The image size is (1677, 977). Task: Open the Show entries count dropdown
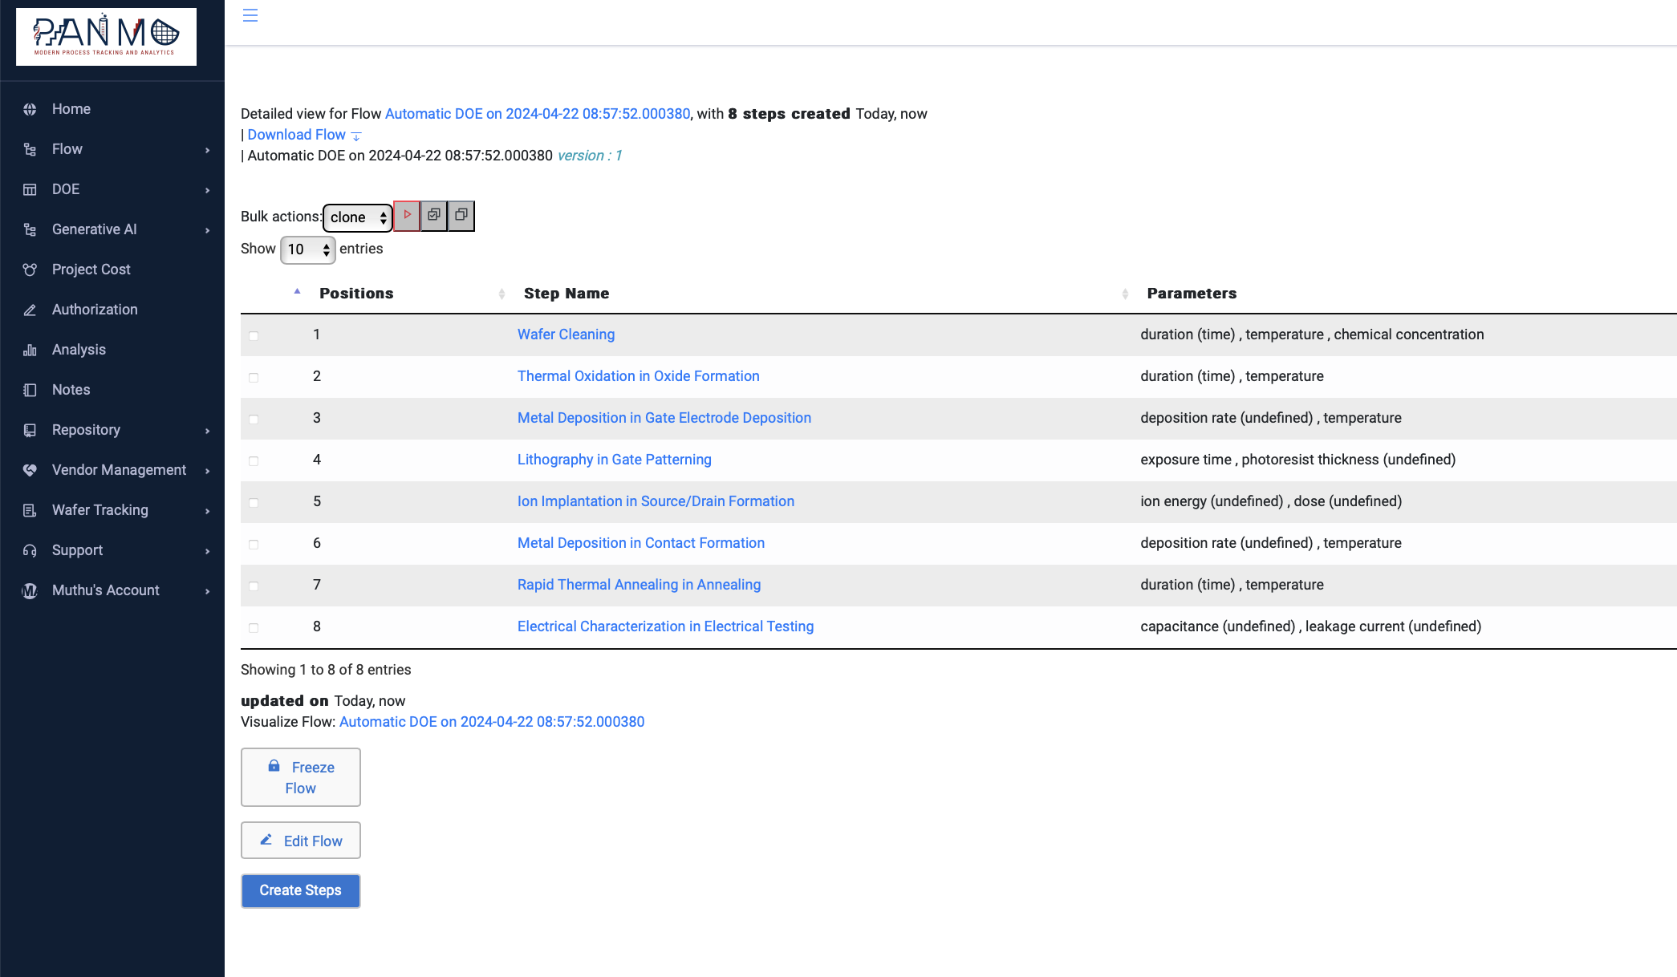(x=307, y=249)
